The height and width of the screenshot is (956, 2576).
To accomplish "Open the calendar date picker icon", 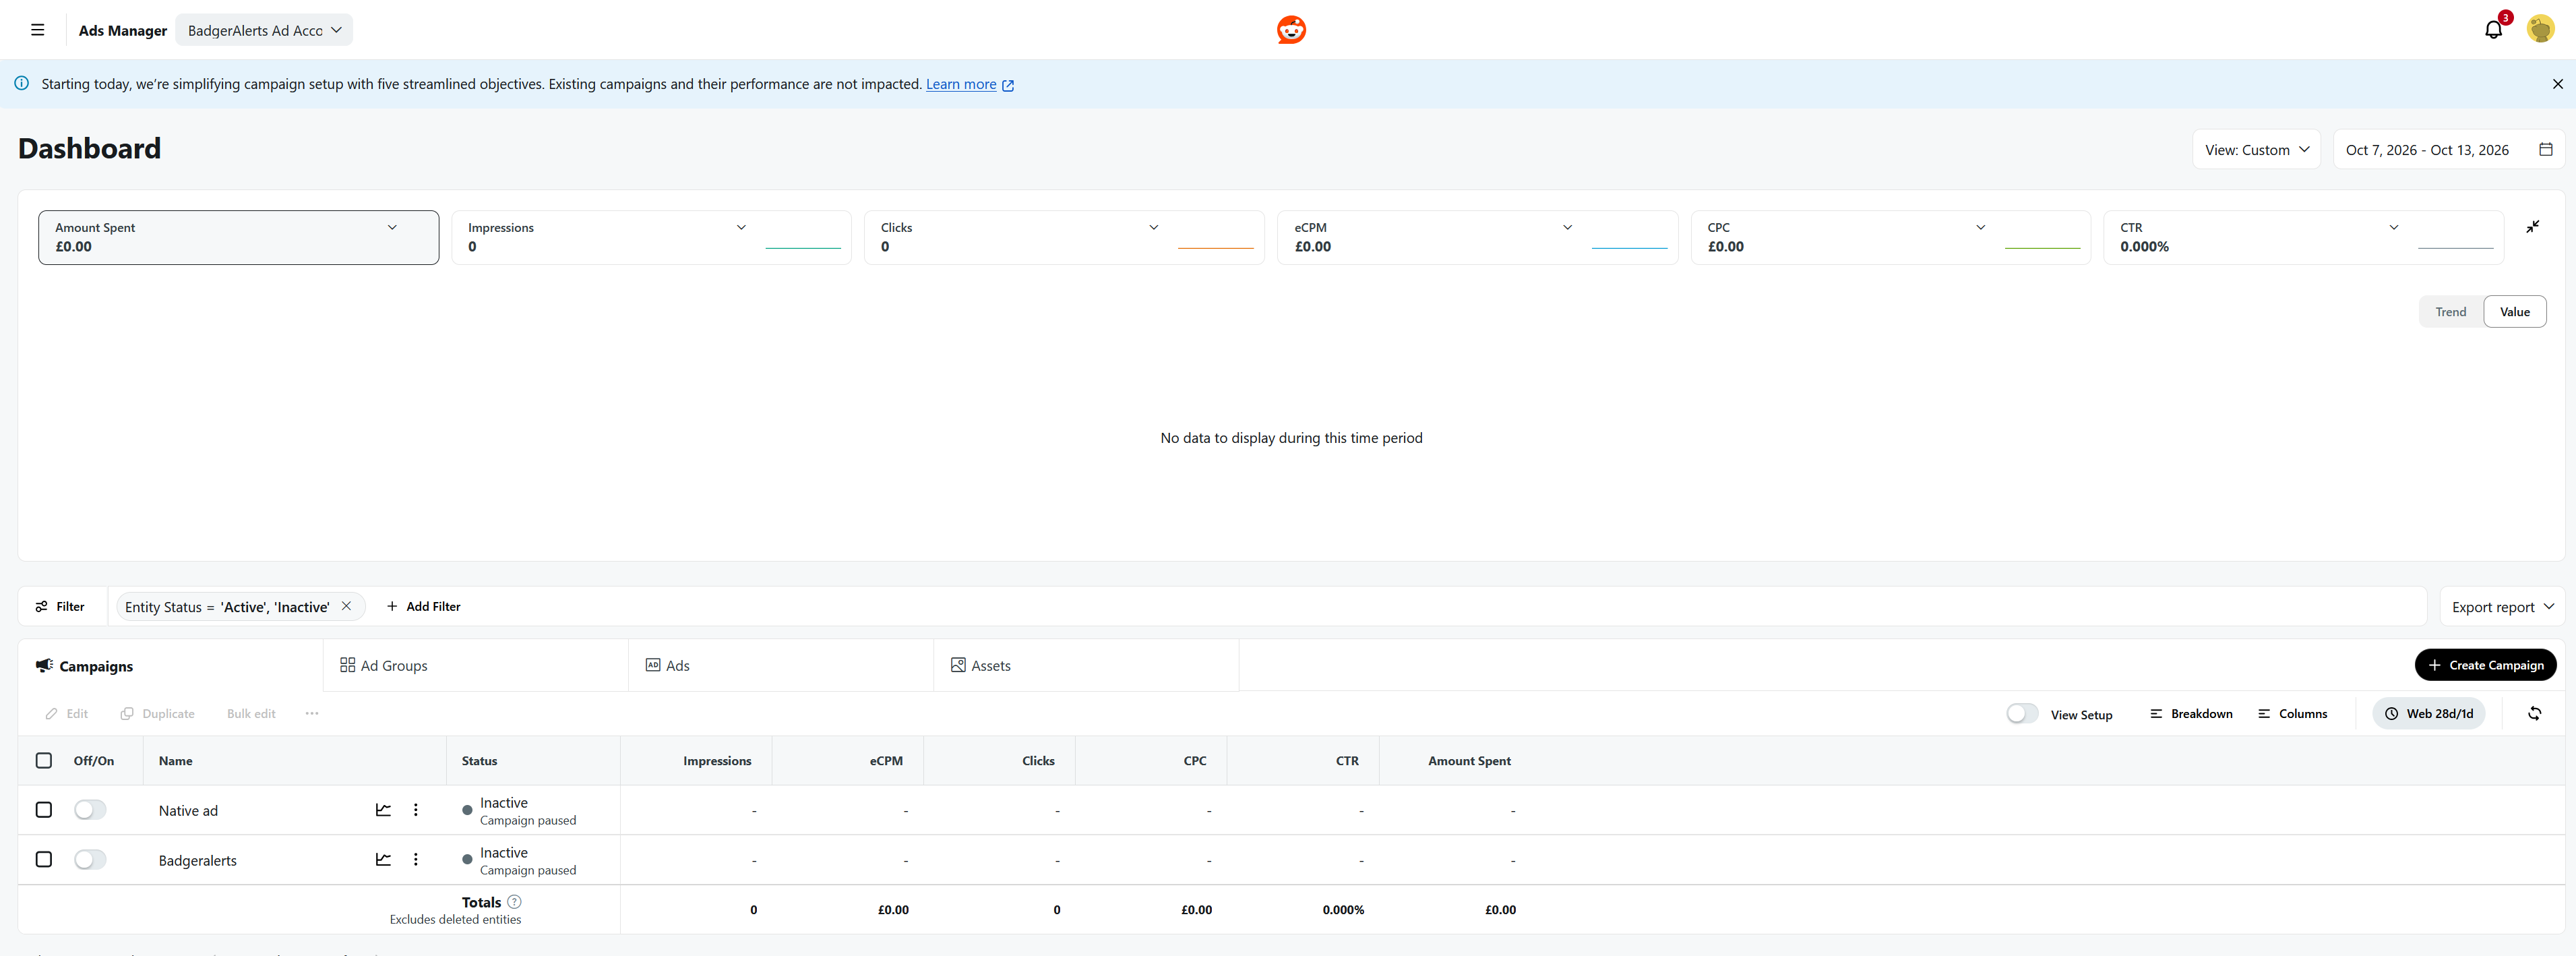I will click(x=2546, y=149).
